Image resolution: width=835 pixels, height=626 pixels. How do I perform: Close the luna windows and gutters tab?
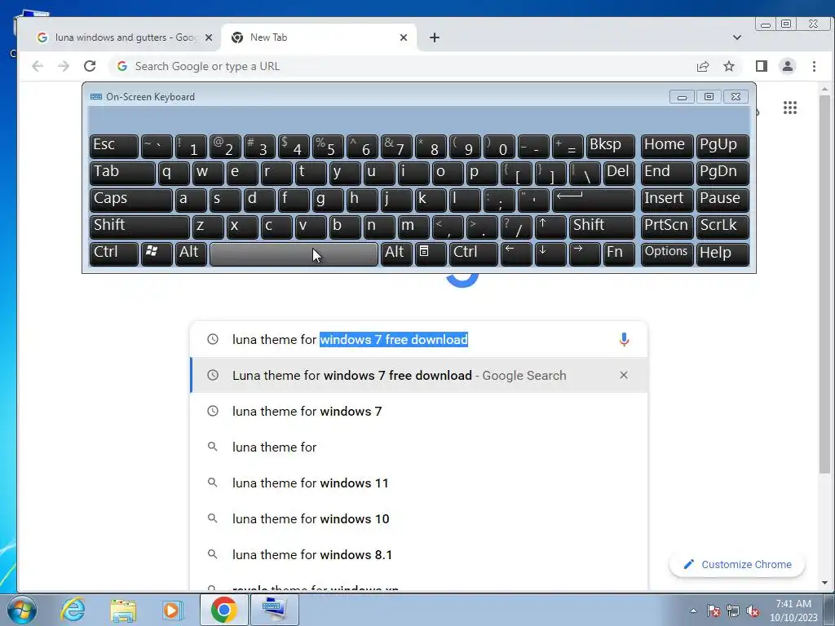click(209, 37)
